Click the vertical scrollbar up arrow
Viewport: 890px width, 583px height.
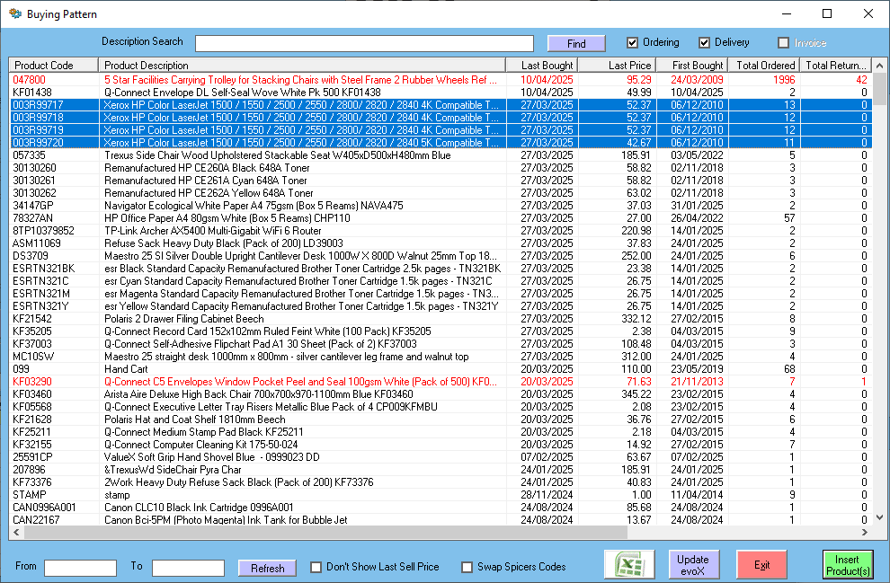point(879,66)
